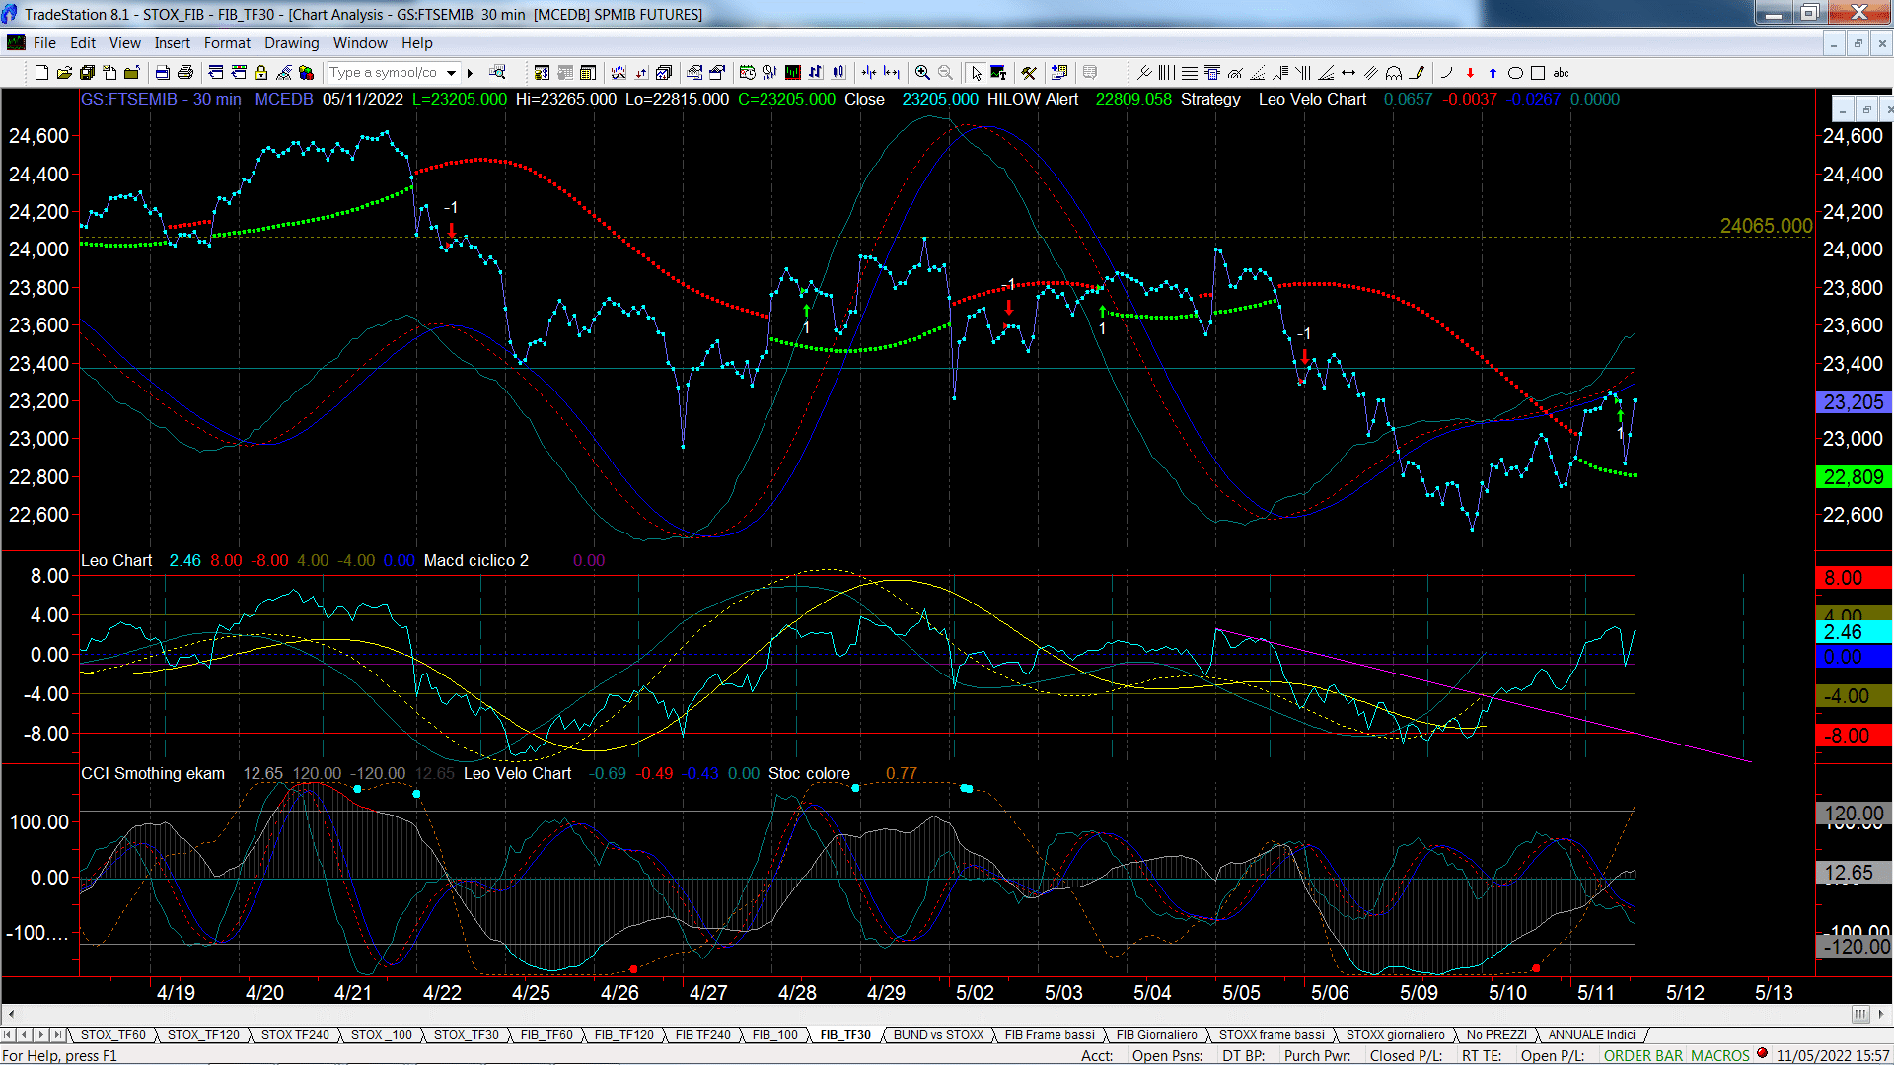Open the View menu

pos(125,42)
